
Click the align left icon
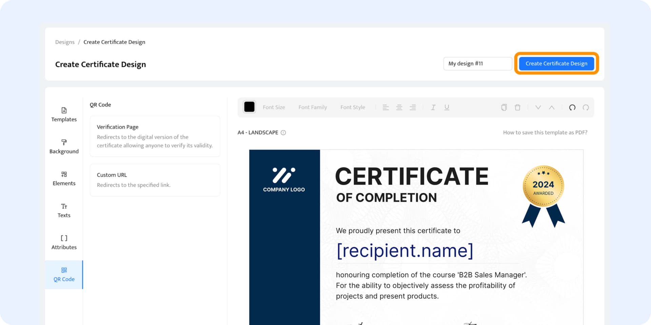pyautogui.click(x=386, y=107)
